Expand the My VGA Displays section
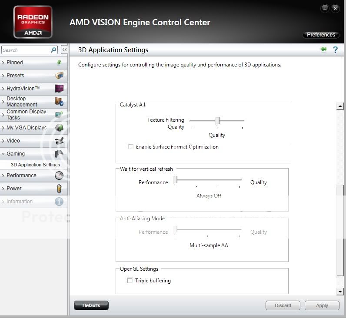Image resolution: width=346 pixels, height=318 pixels. [x=26, y=128]
